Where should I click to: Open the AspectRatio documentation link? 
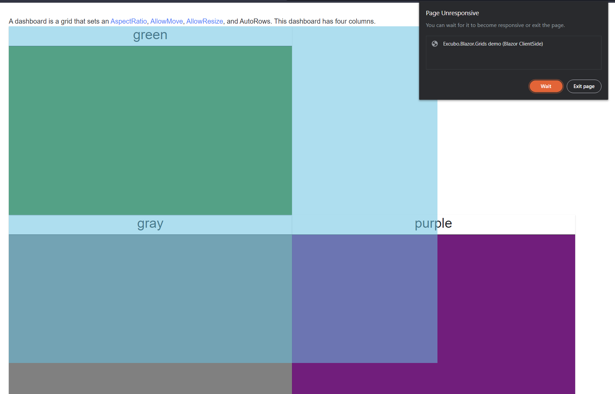pyautogui.click(x=129, y=21)
